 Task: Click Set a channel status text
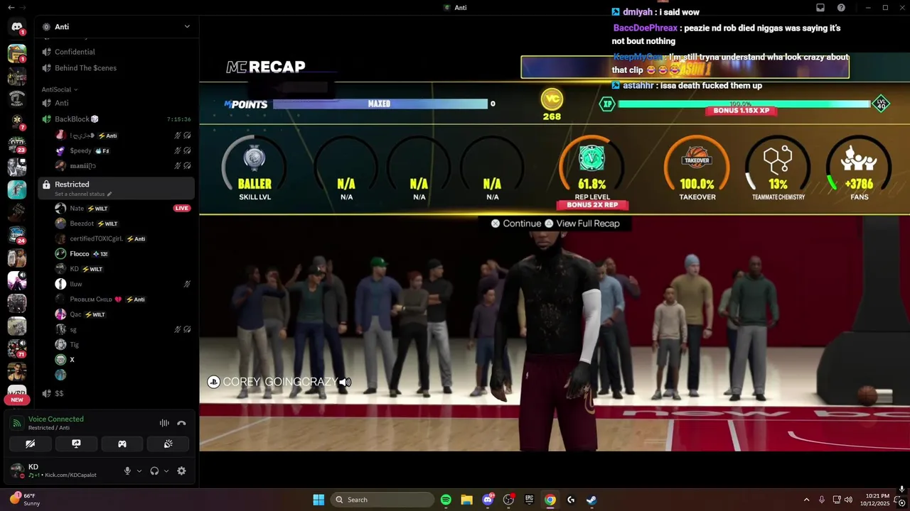pos(80,194)
